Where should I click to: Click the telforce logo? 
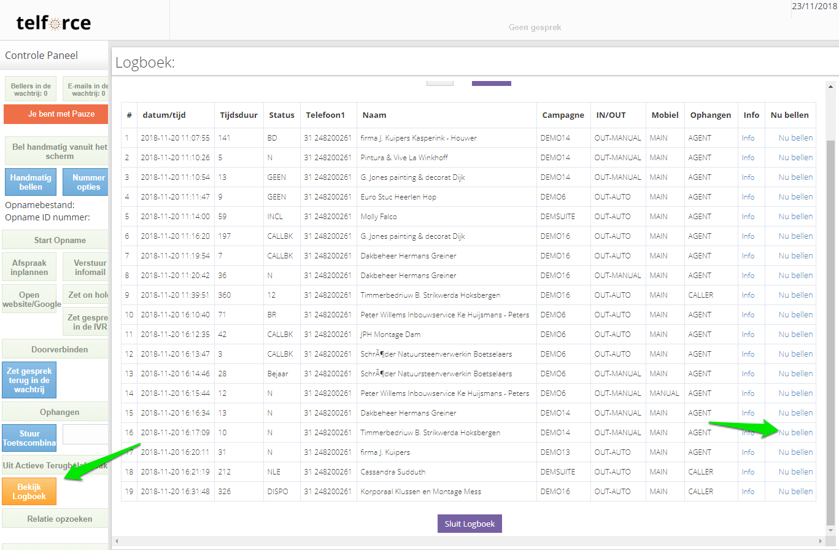tap(53, 24)
